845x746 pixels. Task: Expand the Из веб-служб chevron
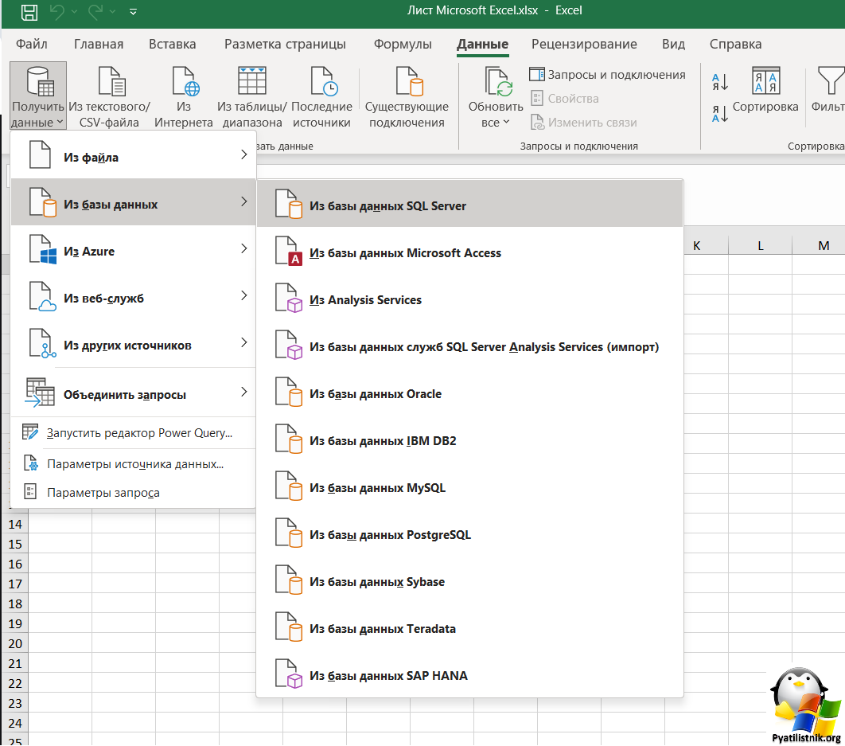pyautogui.click(x=244, y=295)
